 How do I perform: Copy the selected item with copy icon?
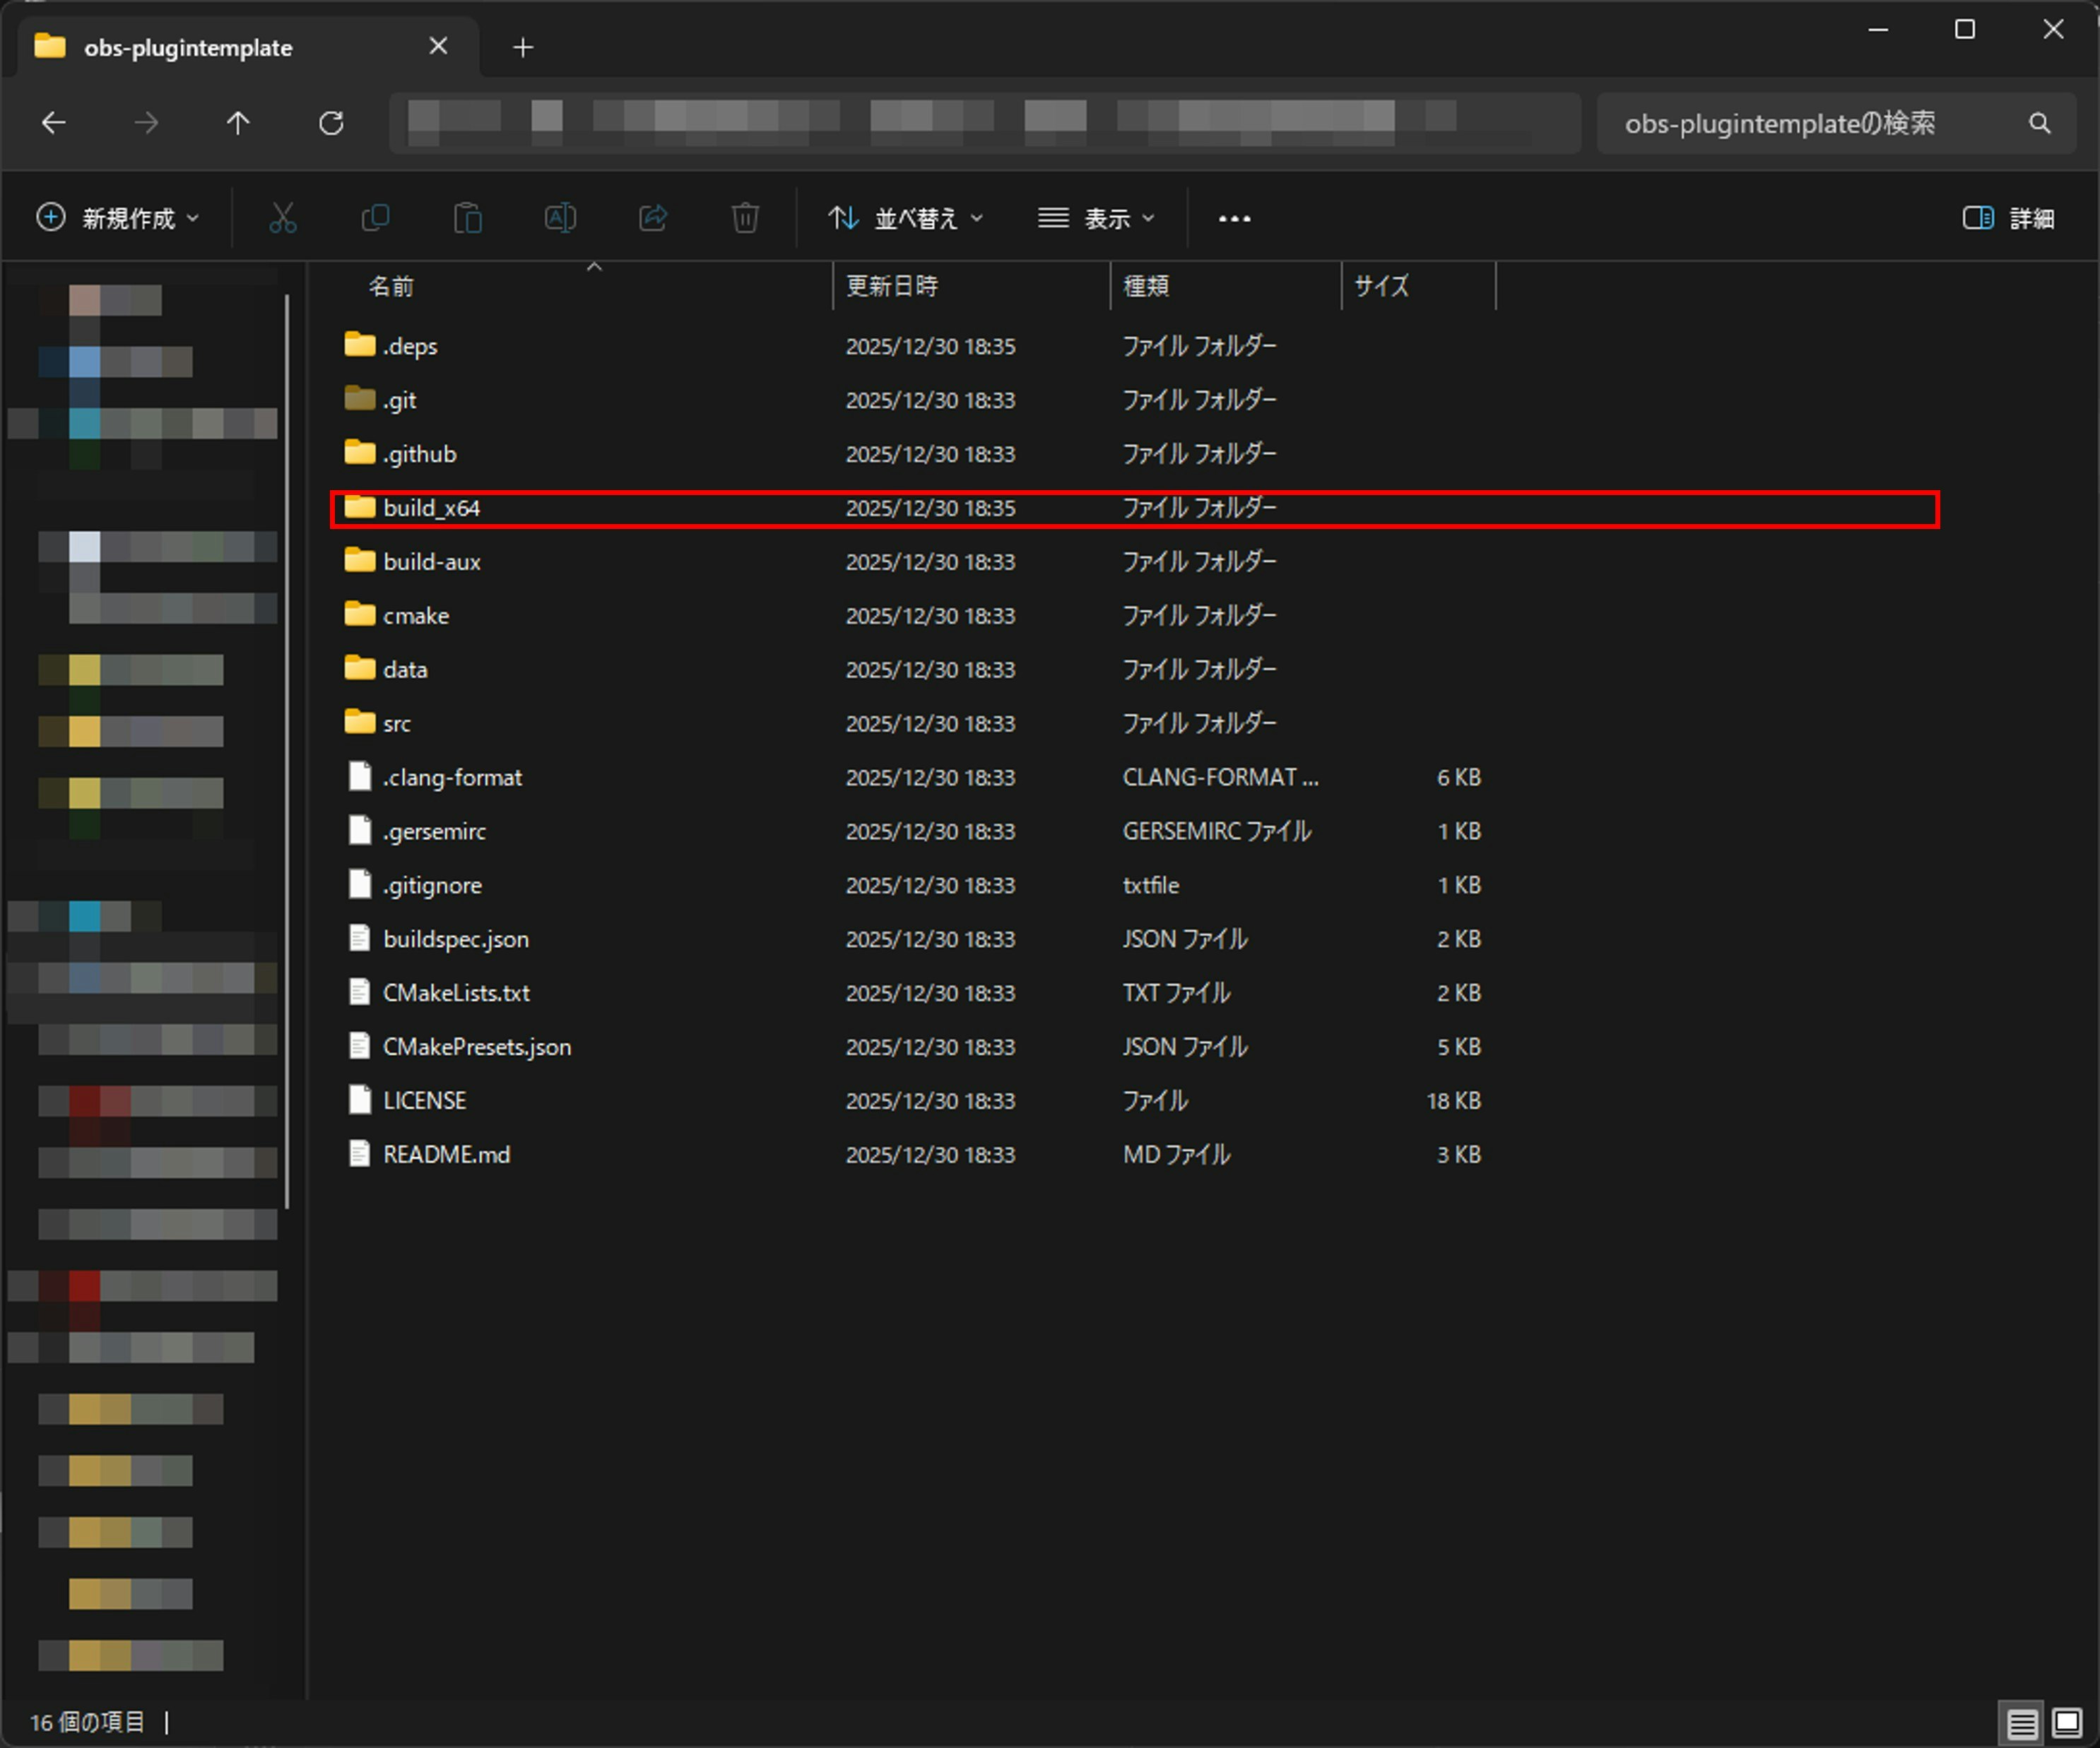[375, 218]
